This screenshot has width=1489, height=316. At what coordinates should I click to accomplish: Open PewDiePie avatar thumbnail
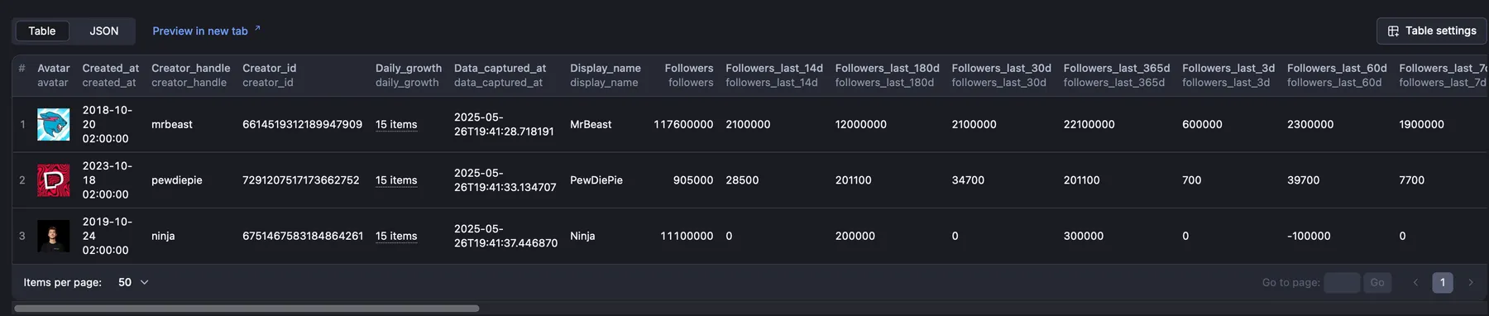coord(53,180)
